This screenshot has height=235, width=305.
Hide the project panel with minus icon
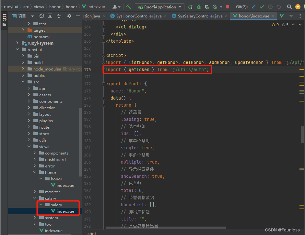coord(77,16)
